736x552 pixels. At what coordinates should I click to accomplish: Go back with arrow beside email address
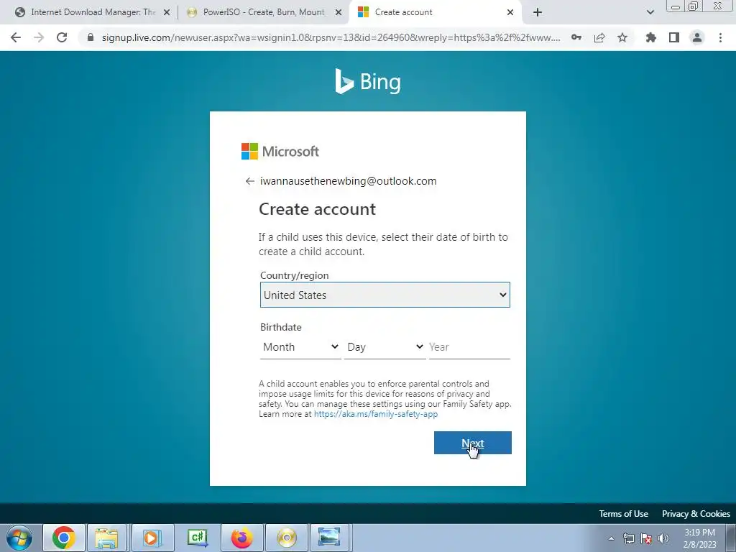249,181
